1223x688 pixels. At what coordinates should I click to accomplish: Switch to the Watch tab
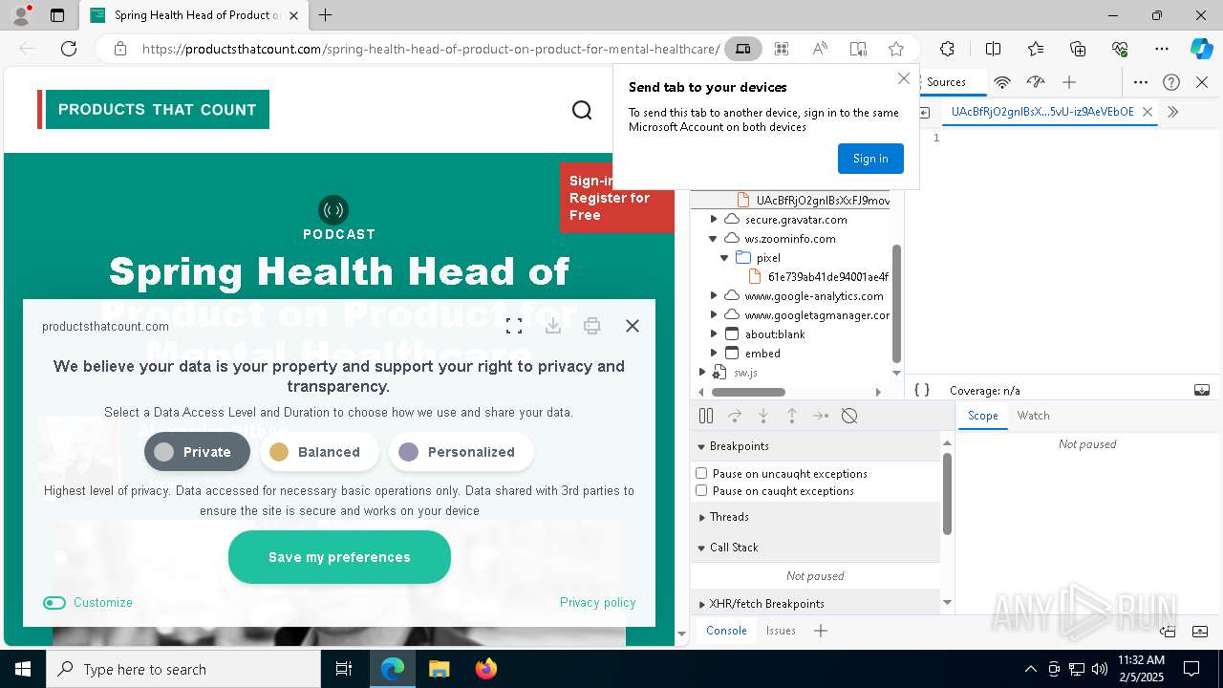point(1033,416)
